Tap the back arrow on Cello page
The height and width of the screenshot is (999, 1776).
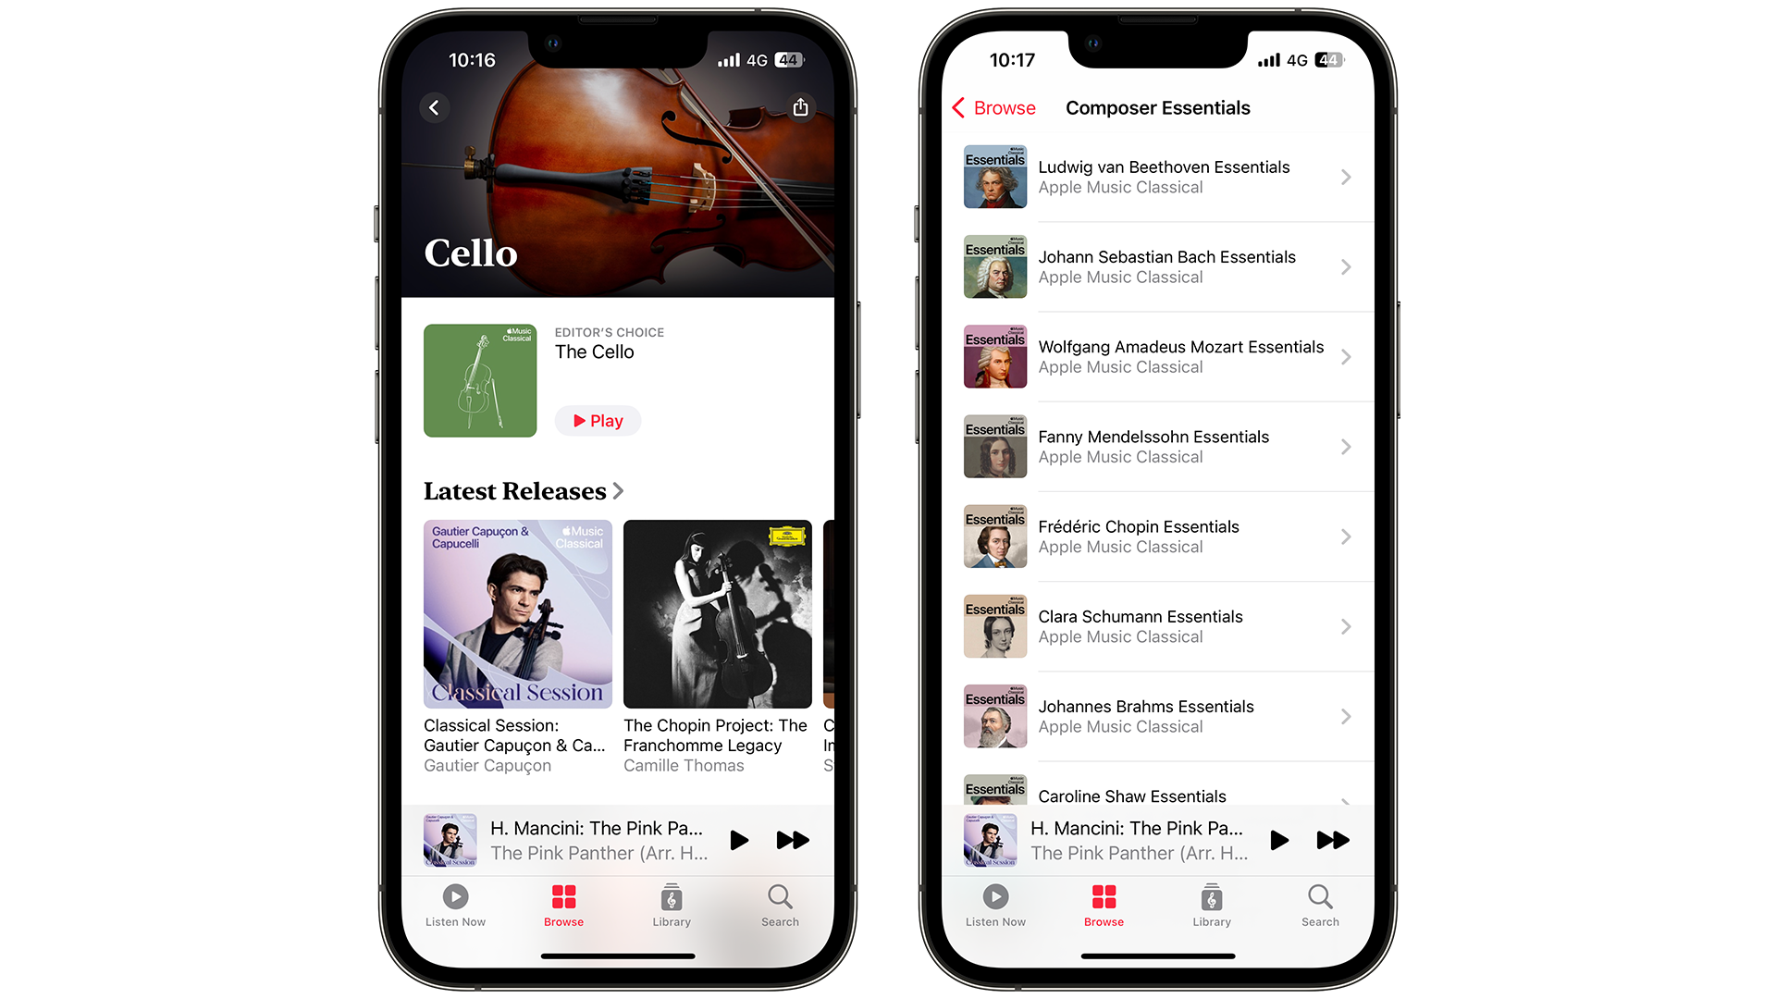[436, 108]
